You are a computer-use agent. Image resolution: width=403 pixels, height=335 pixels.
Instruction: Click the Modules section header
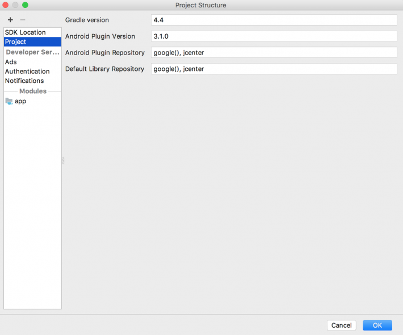click(32, 91)
